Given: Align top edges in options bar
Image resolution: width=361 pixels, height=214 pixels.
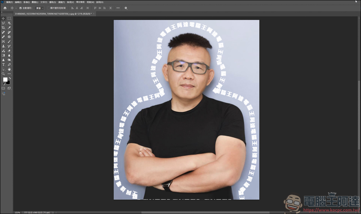Looking at the screenshot, I should pyautogui.click(x=95, y=8).
